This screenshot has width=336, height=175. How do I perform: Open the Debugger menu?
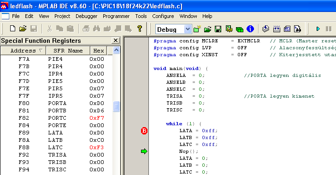[86, 16]
